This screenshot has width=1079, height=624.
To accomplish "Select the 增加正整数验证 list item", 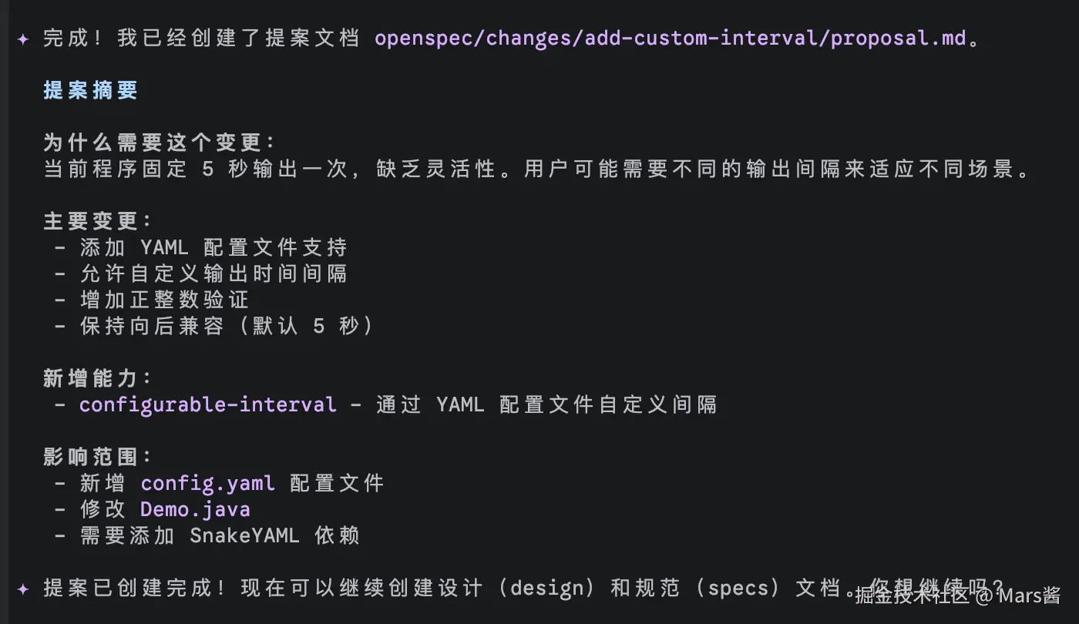I will click(164, 300).
